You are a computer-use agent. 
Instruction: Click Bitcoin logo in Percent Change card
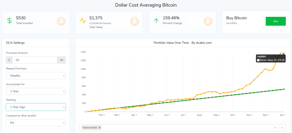(x=208, y=21)
